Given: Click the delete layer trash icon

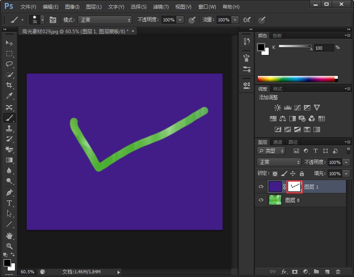Looking at the screenshot, I should 338,272.
